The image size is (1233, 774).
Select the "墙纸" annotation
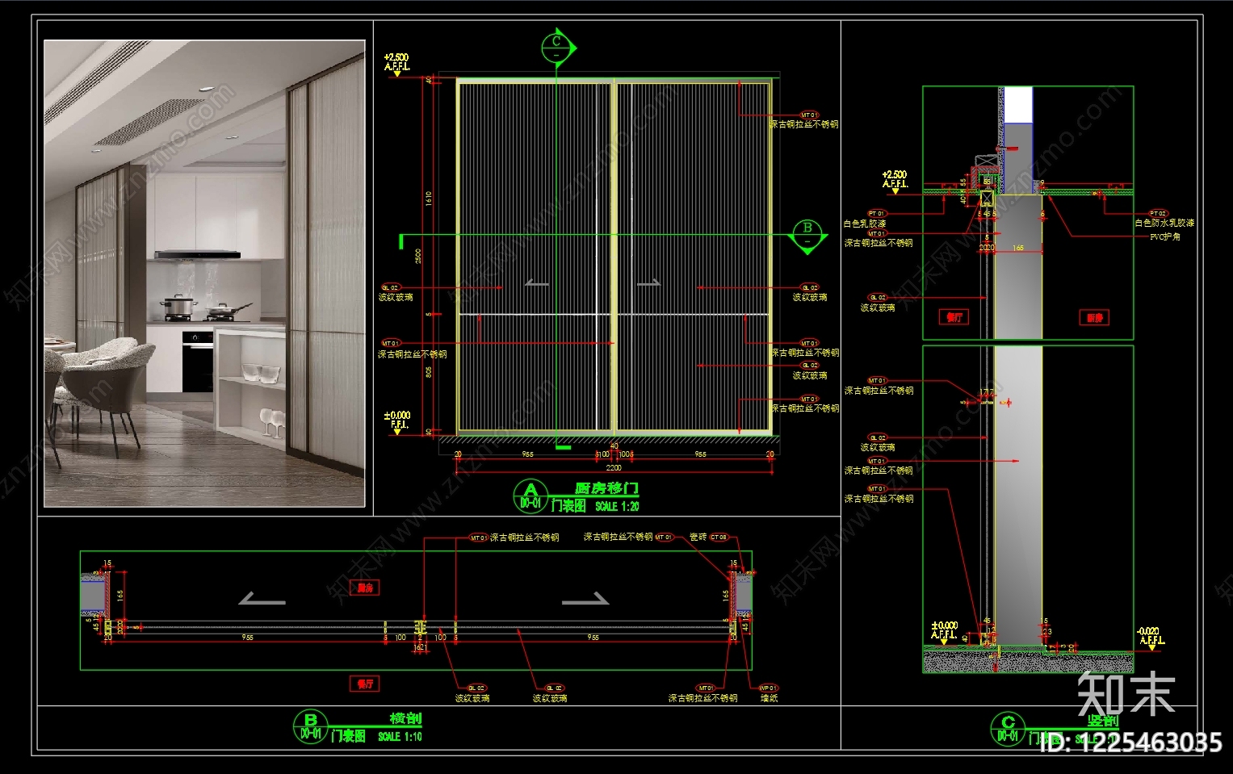coord(769,698)
